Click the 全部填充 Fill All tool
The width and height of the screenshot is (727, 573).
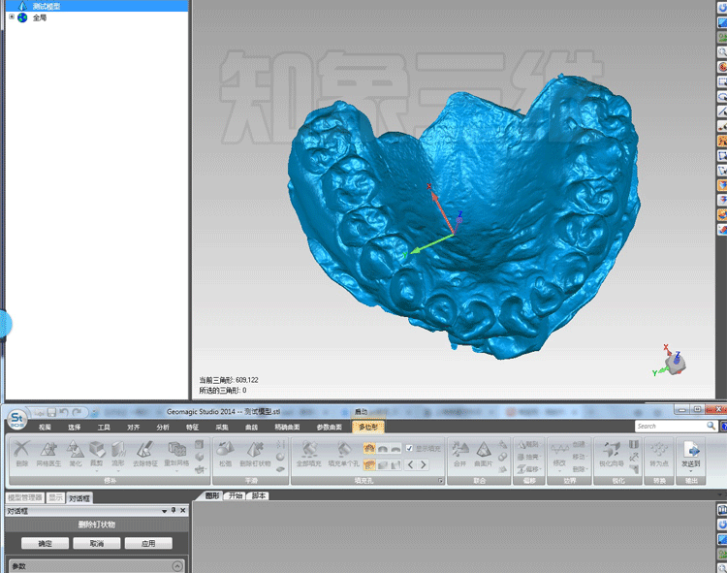[309, 454]
